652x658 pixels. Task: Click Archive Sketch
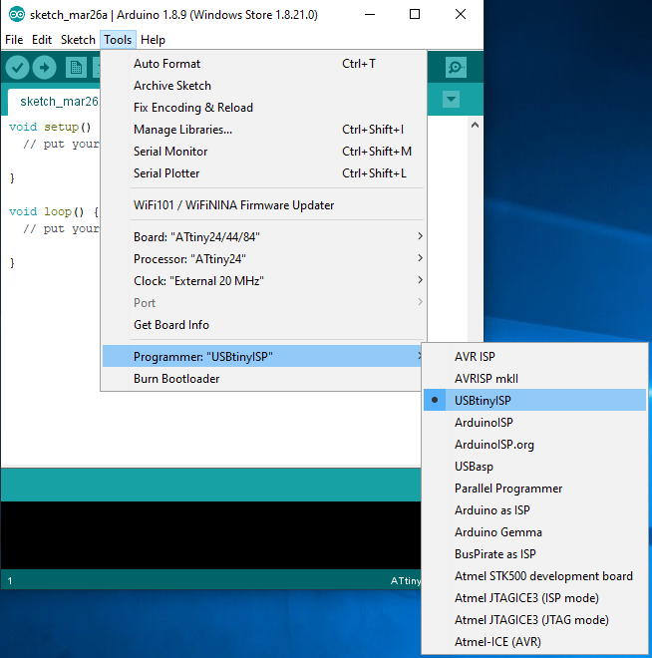263,86
